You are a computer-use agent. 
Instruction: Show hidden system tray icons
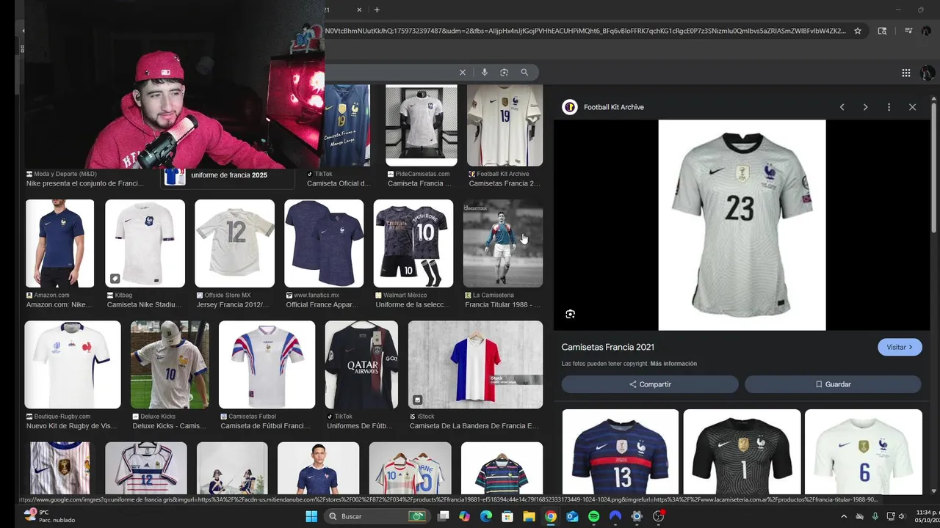[x=844, y=516]
